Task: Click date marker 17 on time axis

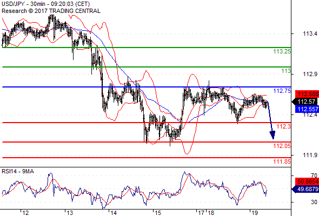Action: [x=201, y=213]
